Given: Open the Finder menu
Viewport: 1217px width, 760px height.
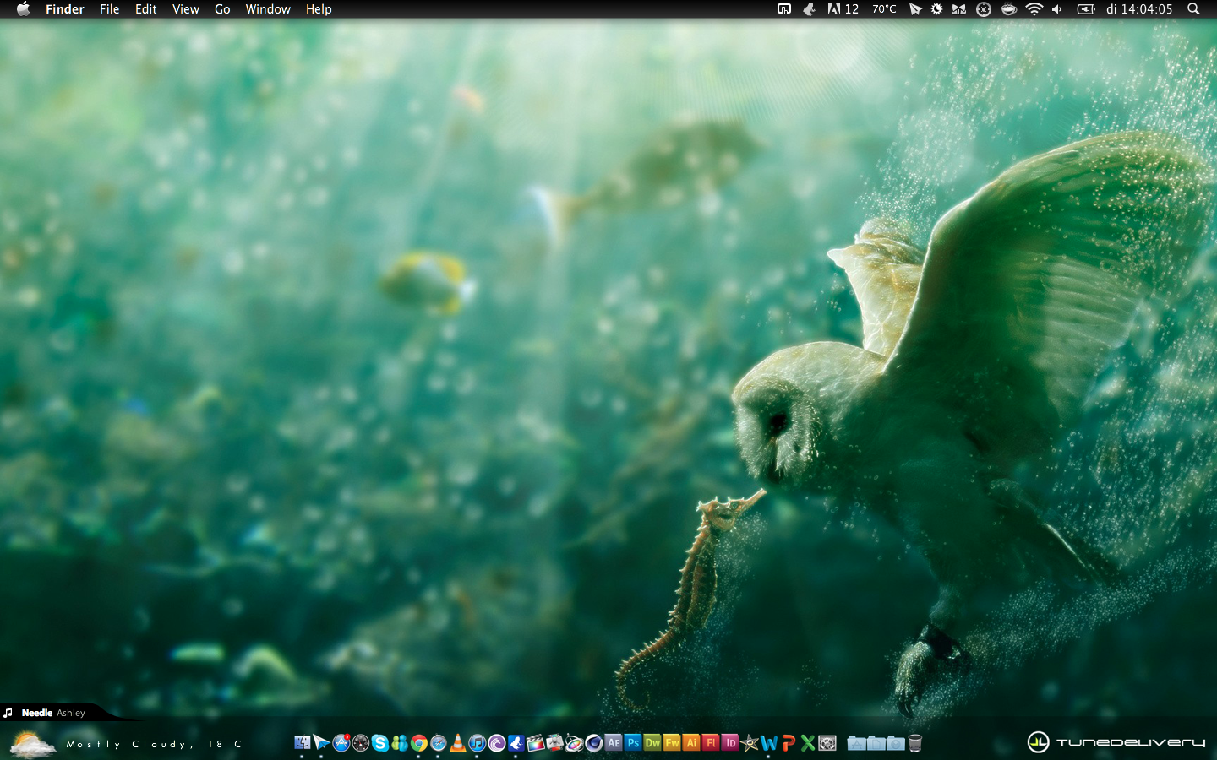Looking at the screenshot, I should [65, 9].
